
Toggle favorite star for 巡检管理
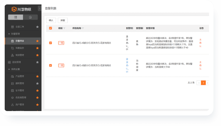click(x=37, y=62)
